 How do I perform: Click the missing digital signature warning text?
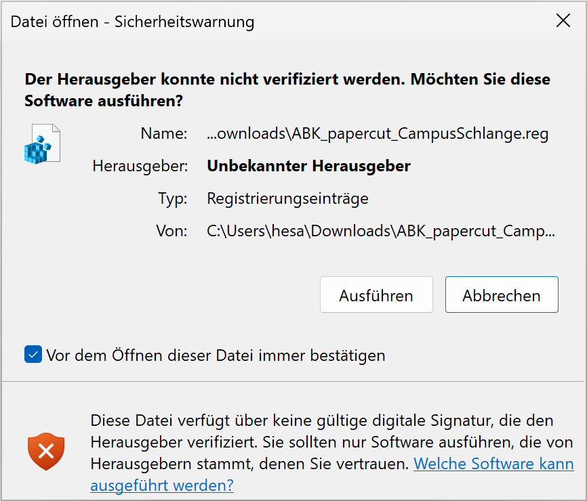tap(322, 420)
